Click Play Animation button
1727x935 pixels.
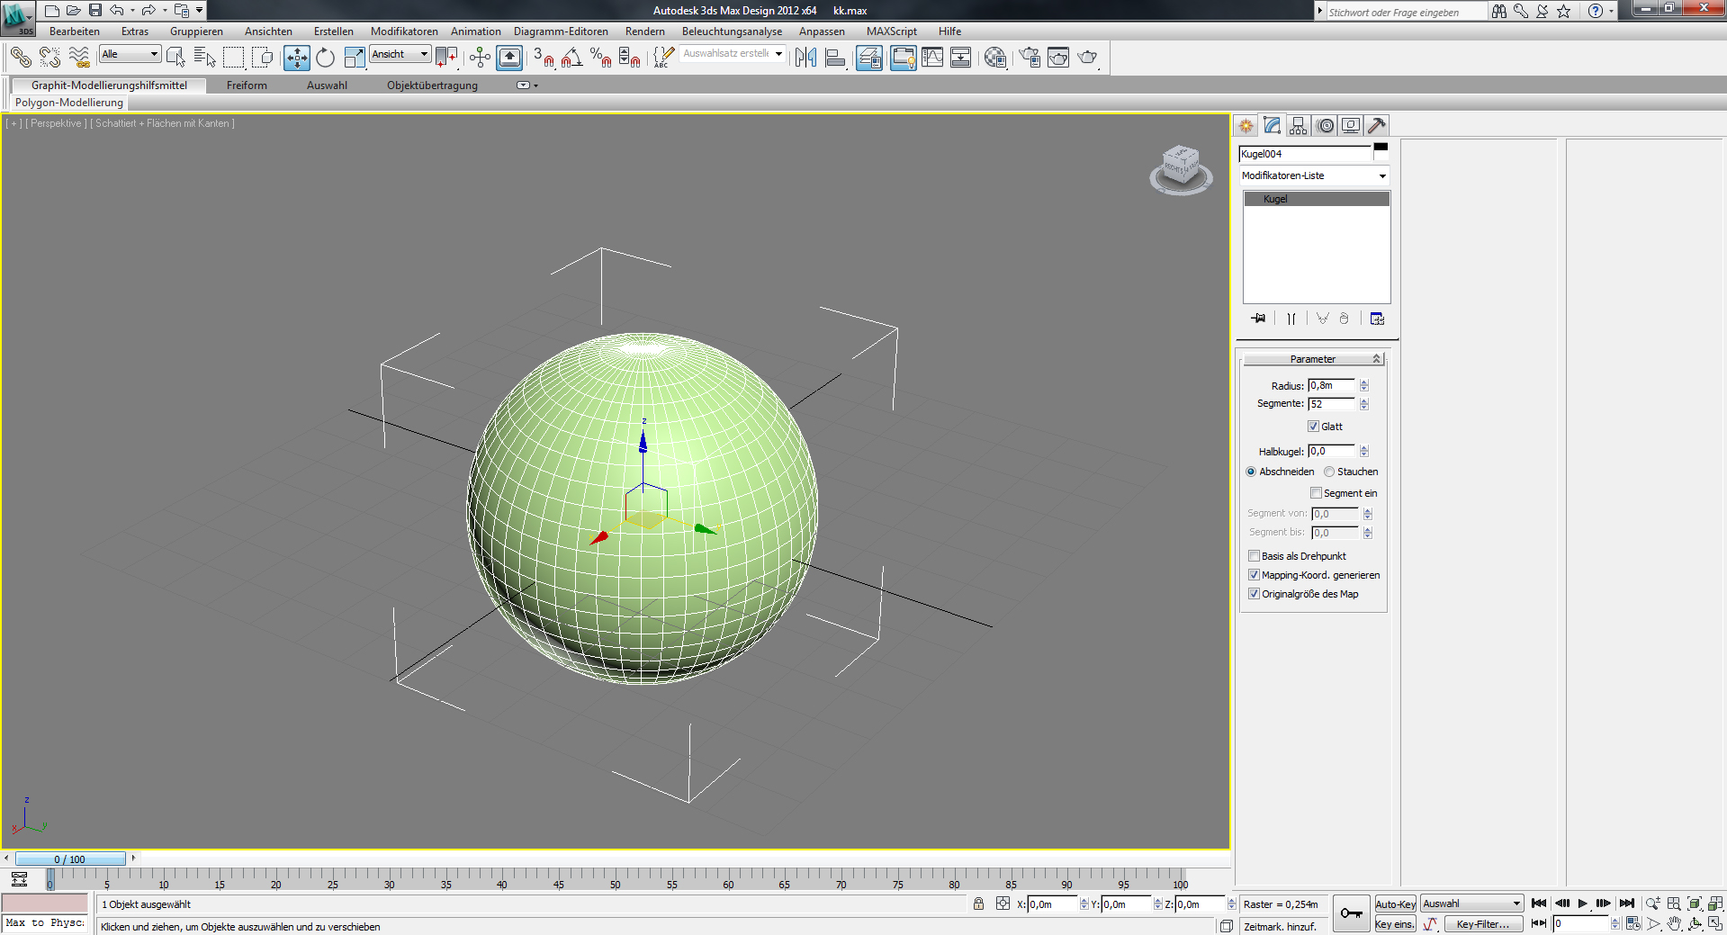coord(1582,904)
